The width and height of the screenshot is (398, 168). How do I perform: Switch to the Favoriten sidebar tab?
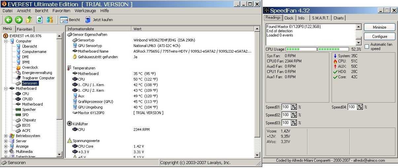(x=25, y=29)
